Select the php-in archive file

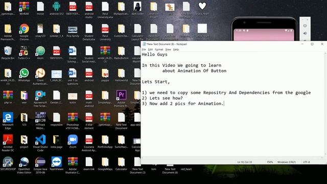8,97
